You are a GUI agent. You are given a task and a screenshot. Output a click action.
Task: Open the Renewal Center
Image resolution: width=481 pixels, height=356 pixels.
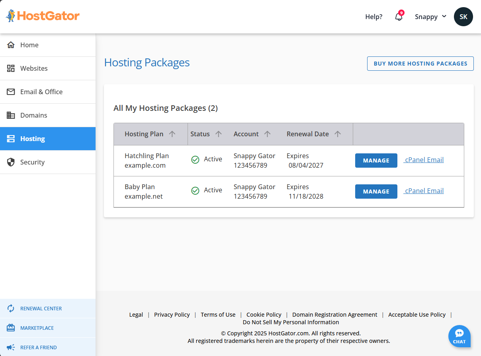(x=41, y=308)
